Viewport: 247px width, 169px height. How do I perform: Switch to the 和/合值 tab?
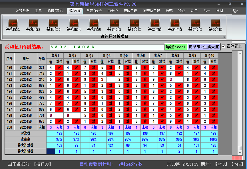(x=75, y=11)
